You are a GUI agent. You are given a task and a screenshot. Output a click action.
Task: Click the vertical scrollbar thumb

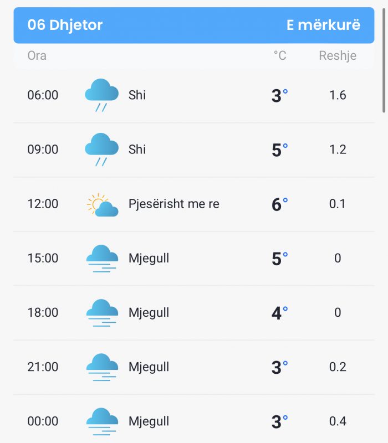tap(384, 60)
